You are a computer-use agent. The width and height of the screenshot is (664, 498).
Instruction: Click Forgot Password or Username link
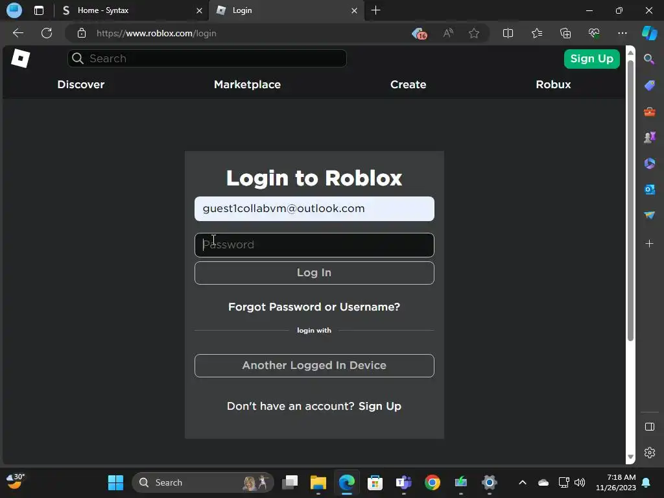click(x=314, y=307)
